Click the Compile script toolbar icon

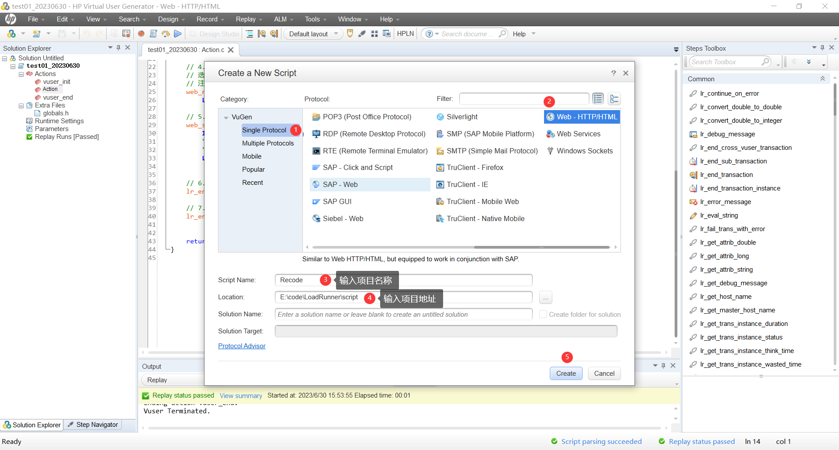click(153, 34)
